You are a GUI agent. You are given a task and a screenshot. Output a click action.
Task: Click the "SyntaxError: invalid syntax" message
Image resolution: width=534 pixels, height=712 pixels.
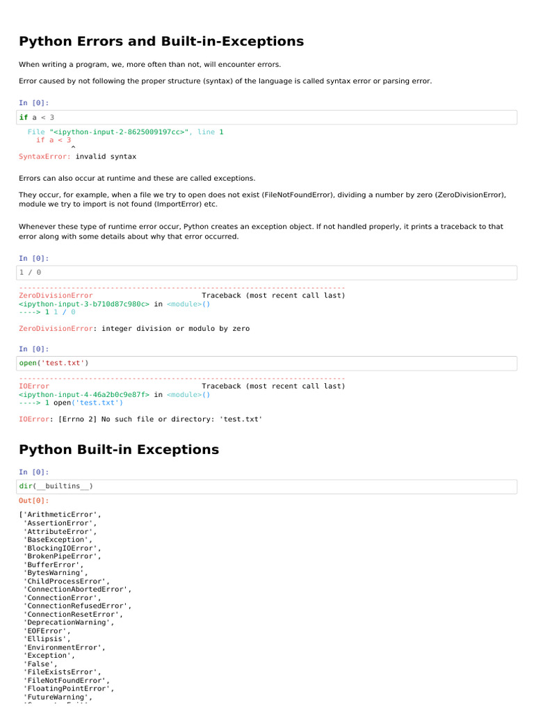[x=78, y=156]
